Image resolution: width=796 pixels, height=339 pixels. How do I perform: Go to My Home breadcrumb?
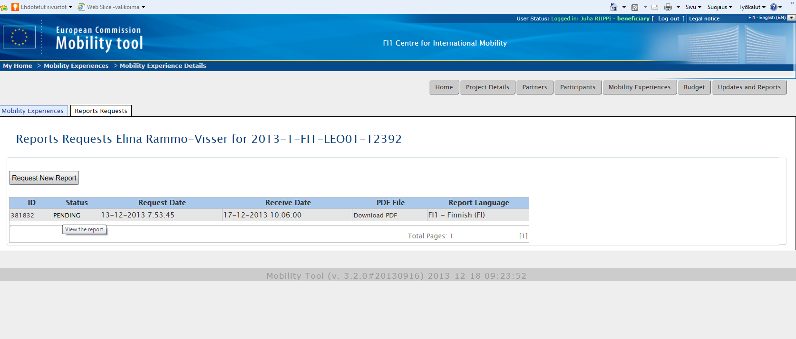18,66
